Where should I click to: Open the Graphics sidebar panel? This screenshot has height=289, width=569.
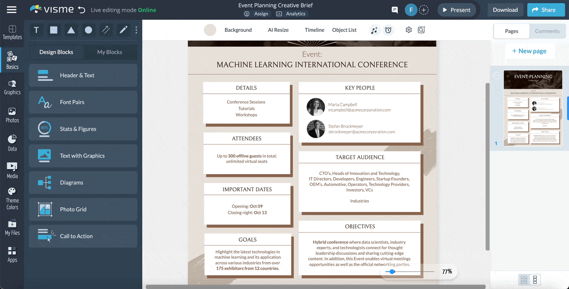[x=12, y=88]
